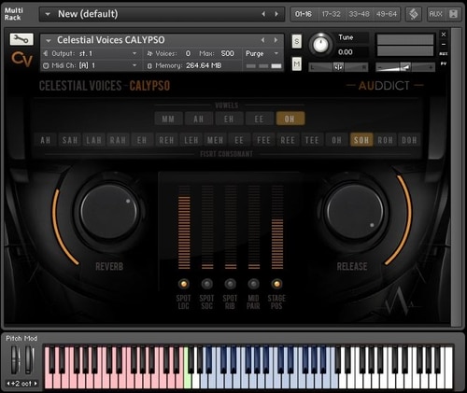Click the save icon next to AUX

click(x=453, y=14)
